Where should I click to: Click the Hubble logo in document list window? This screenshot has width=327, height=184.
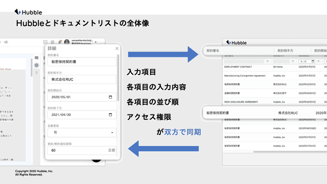pos(236,43)
